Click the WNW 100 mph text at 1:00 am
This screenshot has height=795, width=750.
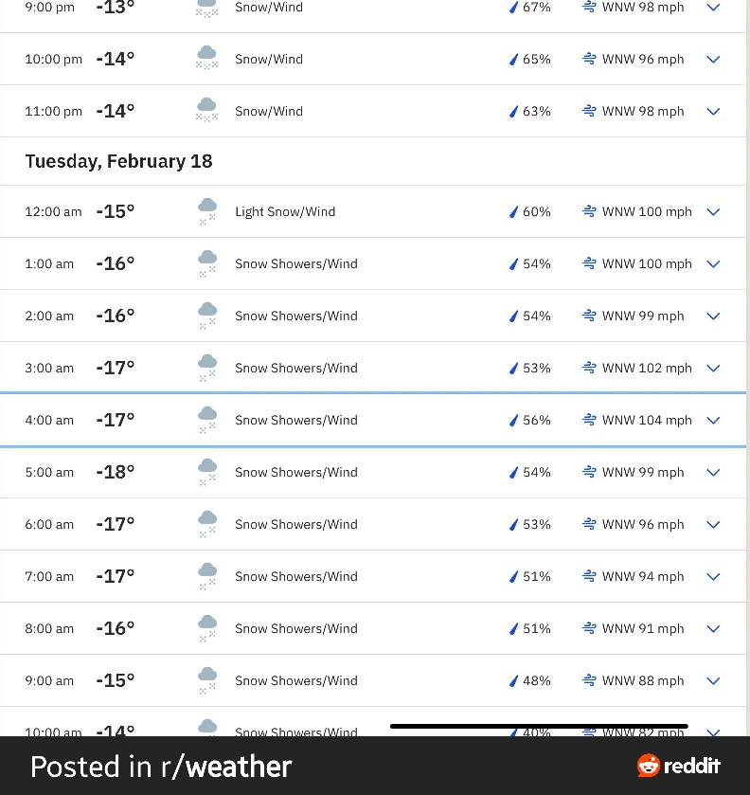tap(647, 263)
